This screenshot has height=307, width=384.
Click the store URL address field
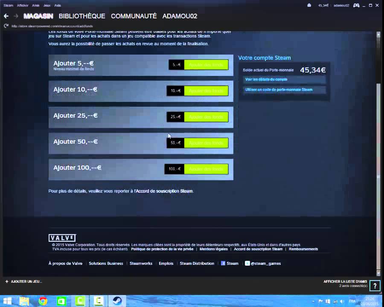(x=52, y=26)
